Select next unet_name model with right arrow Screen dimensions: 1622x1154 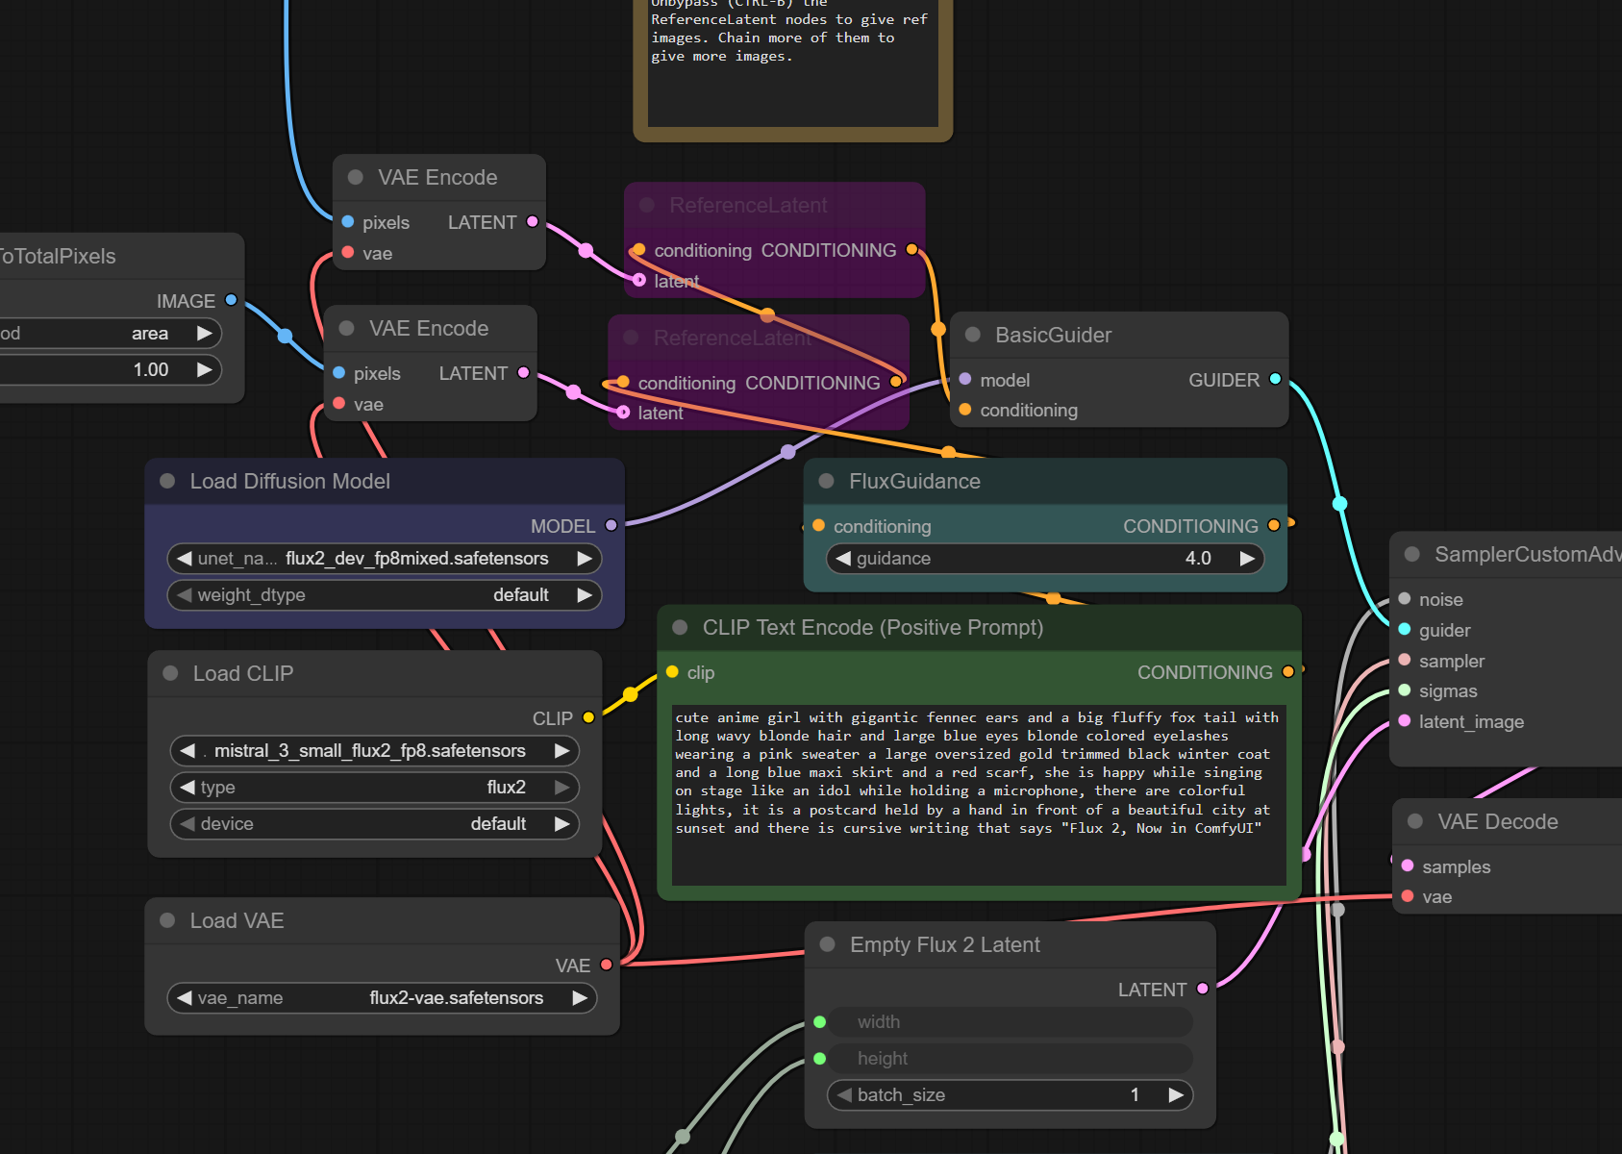584,558
